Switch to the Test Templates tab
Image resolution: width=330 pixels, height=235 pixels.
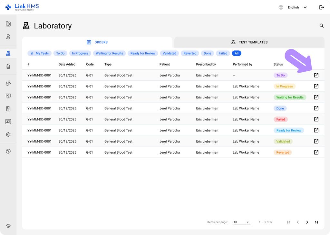tap(249, 42)
